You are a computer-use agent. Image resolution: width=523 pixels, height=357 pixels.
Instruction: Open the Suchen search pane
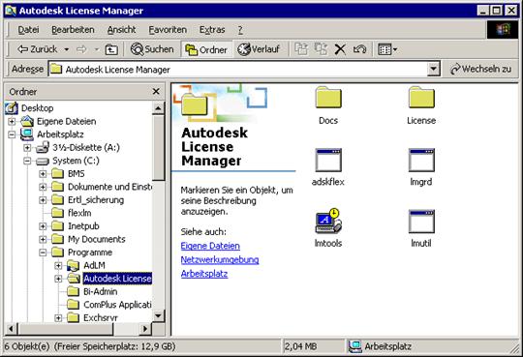coord(152,49)
